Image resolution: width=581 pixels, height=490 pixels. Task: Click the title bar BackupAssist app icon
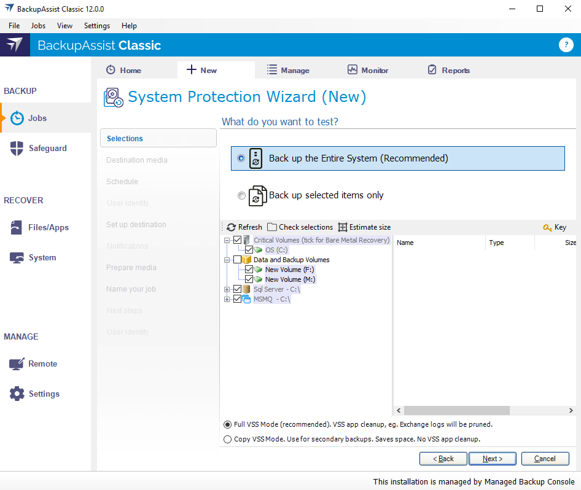tap(9, 8)
